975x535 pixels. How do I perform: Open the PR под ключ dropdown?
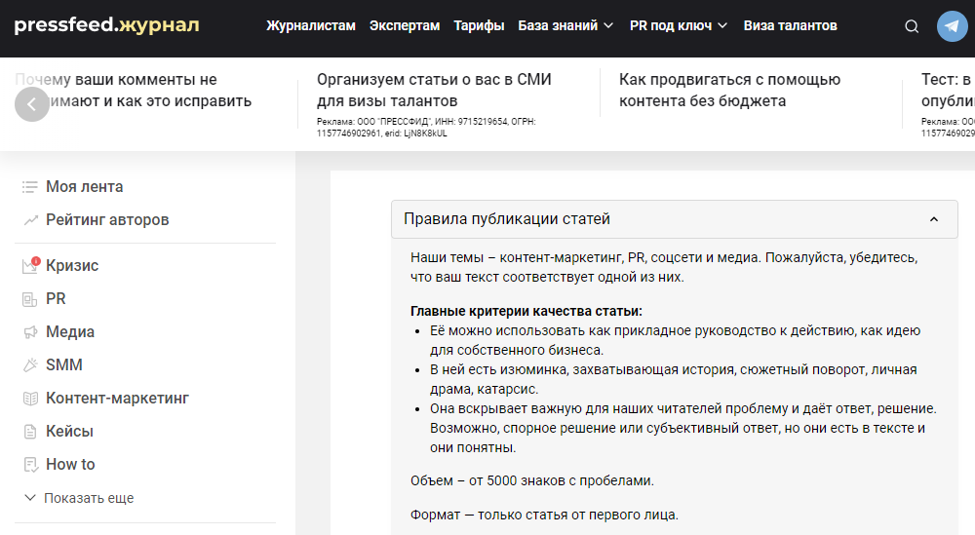tap(679, 26)
